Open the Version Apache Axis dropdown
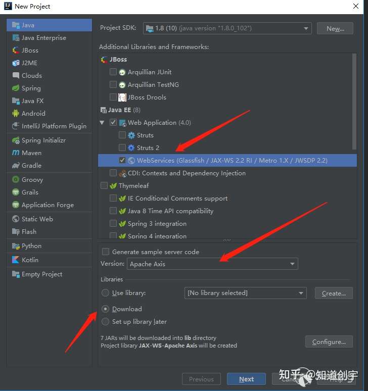Screen dimensions: 368x391 pyautogui.click(x=212, y=264)
